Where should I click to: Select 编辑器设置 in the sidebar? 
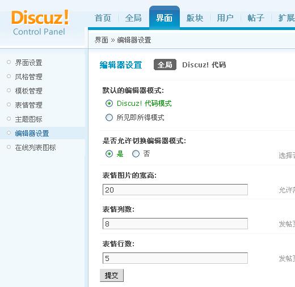click(32, 134)
